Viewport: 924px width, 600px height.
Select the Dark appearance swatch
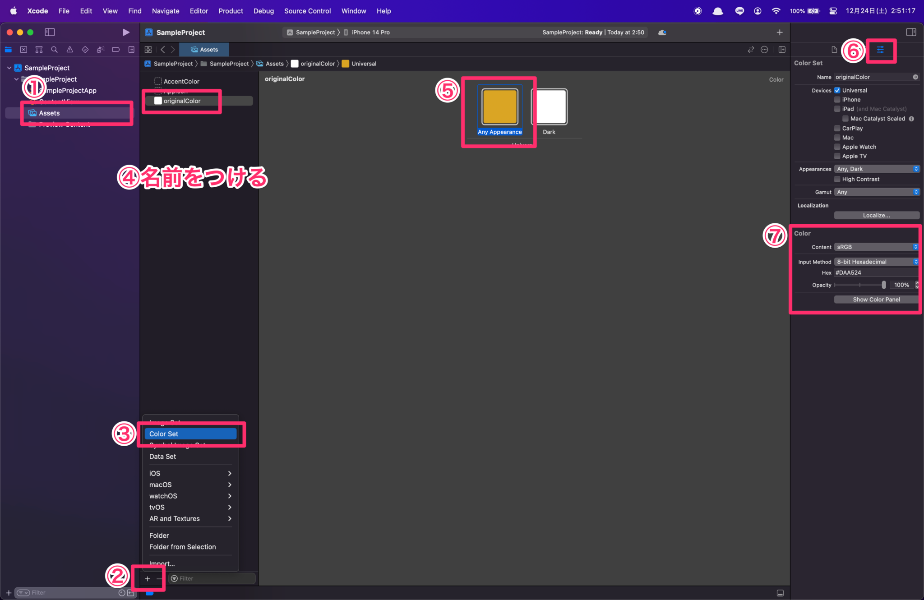coord(549,107)
